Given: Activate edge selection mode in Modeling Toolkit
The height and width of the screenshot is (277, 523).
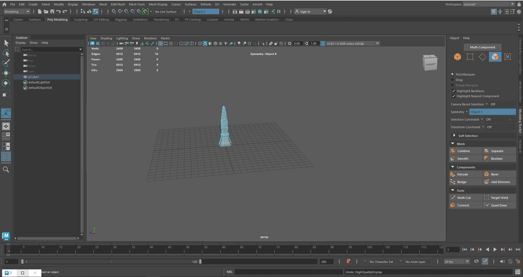Looking at the screenshot, I should click(482, 57).
